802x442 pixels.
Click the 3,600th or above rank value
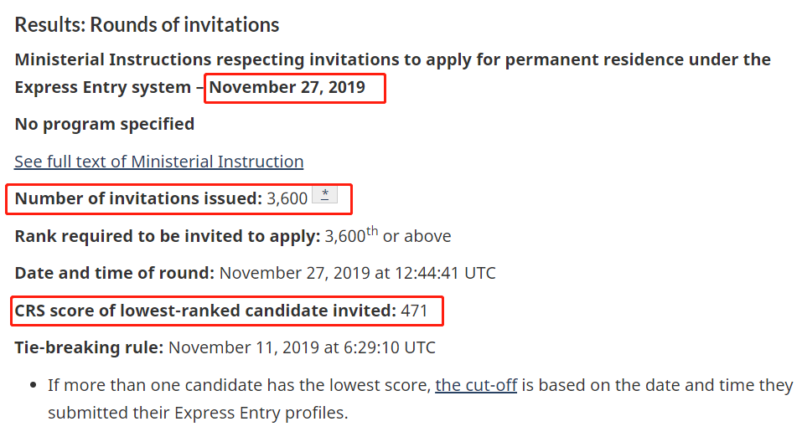click(388, 235)
